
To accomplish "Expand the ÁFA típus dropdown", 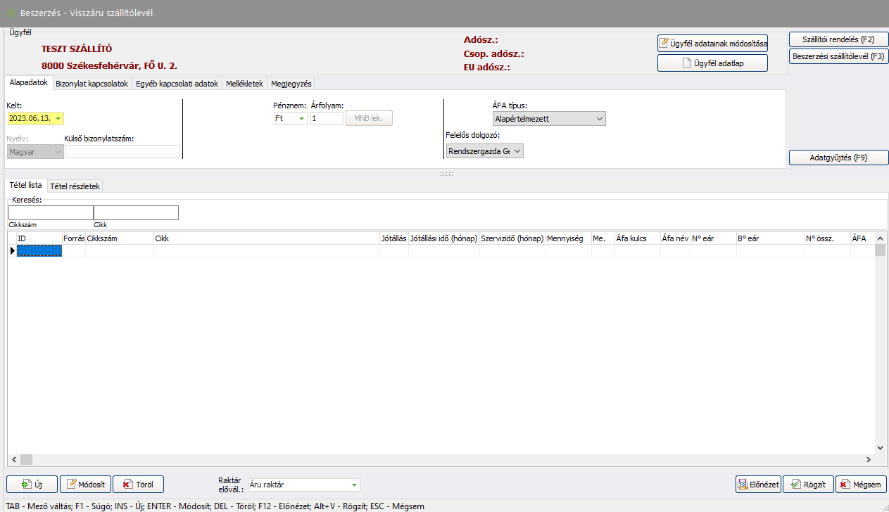I will [x=600, y=119].
